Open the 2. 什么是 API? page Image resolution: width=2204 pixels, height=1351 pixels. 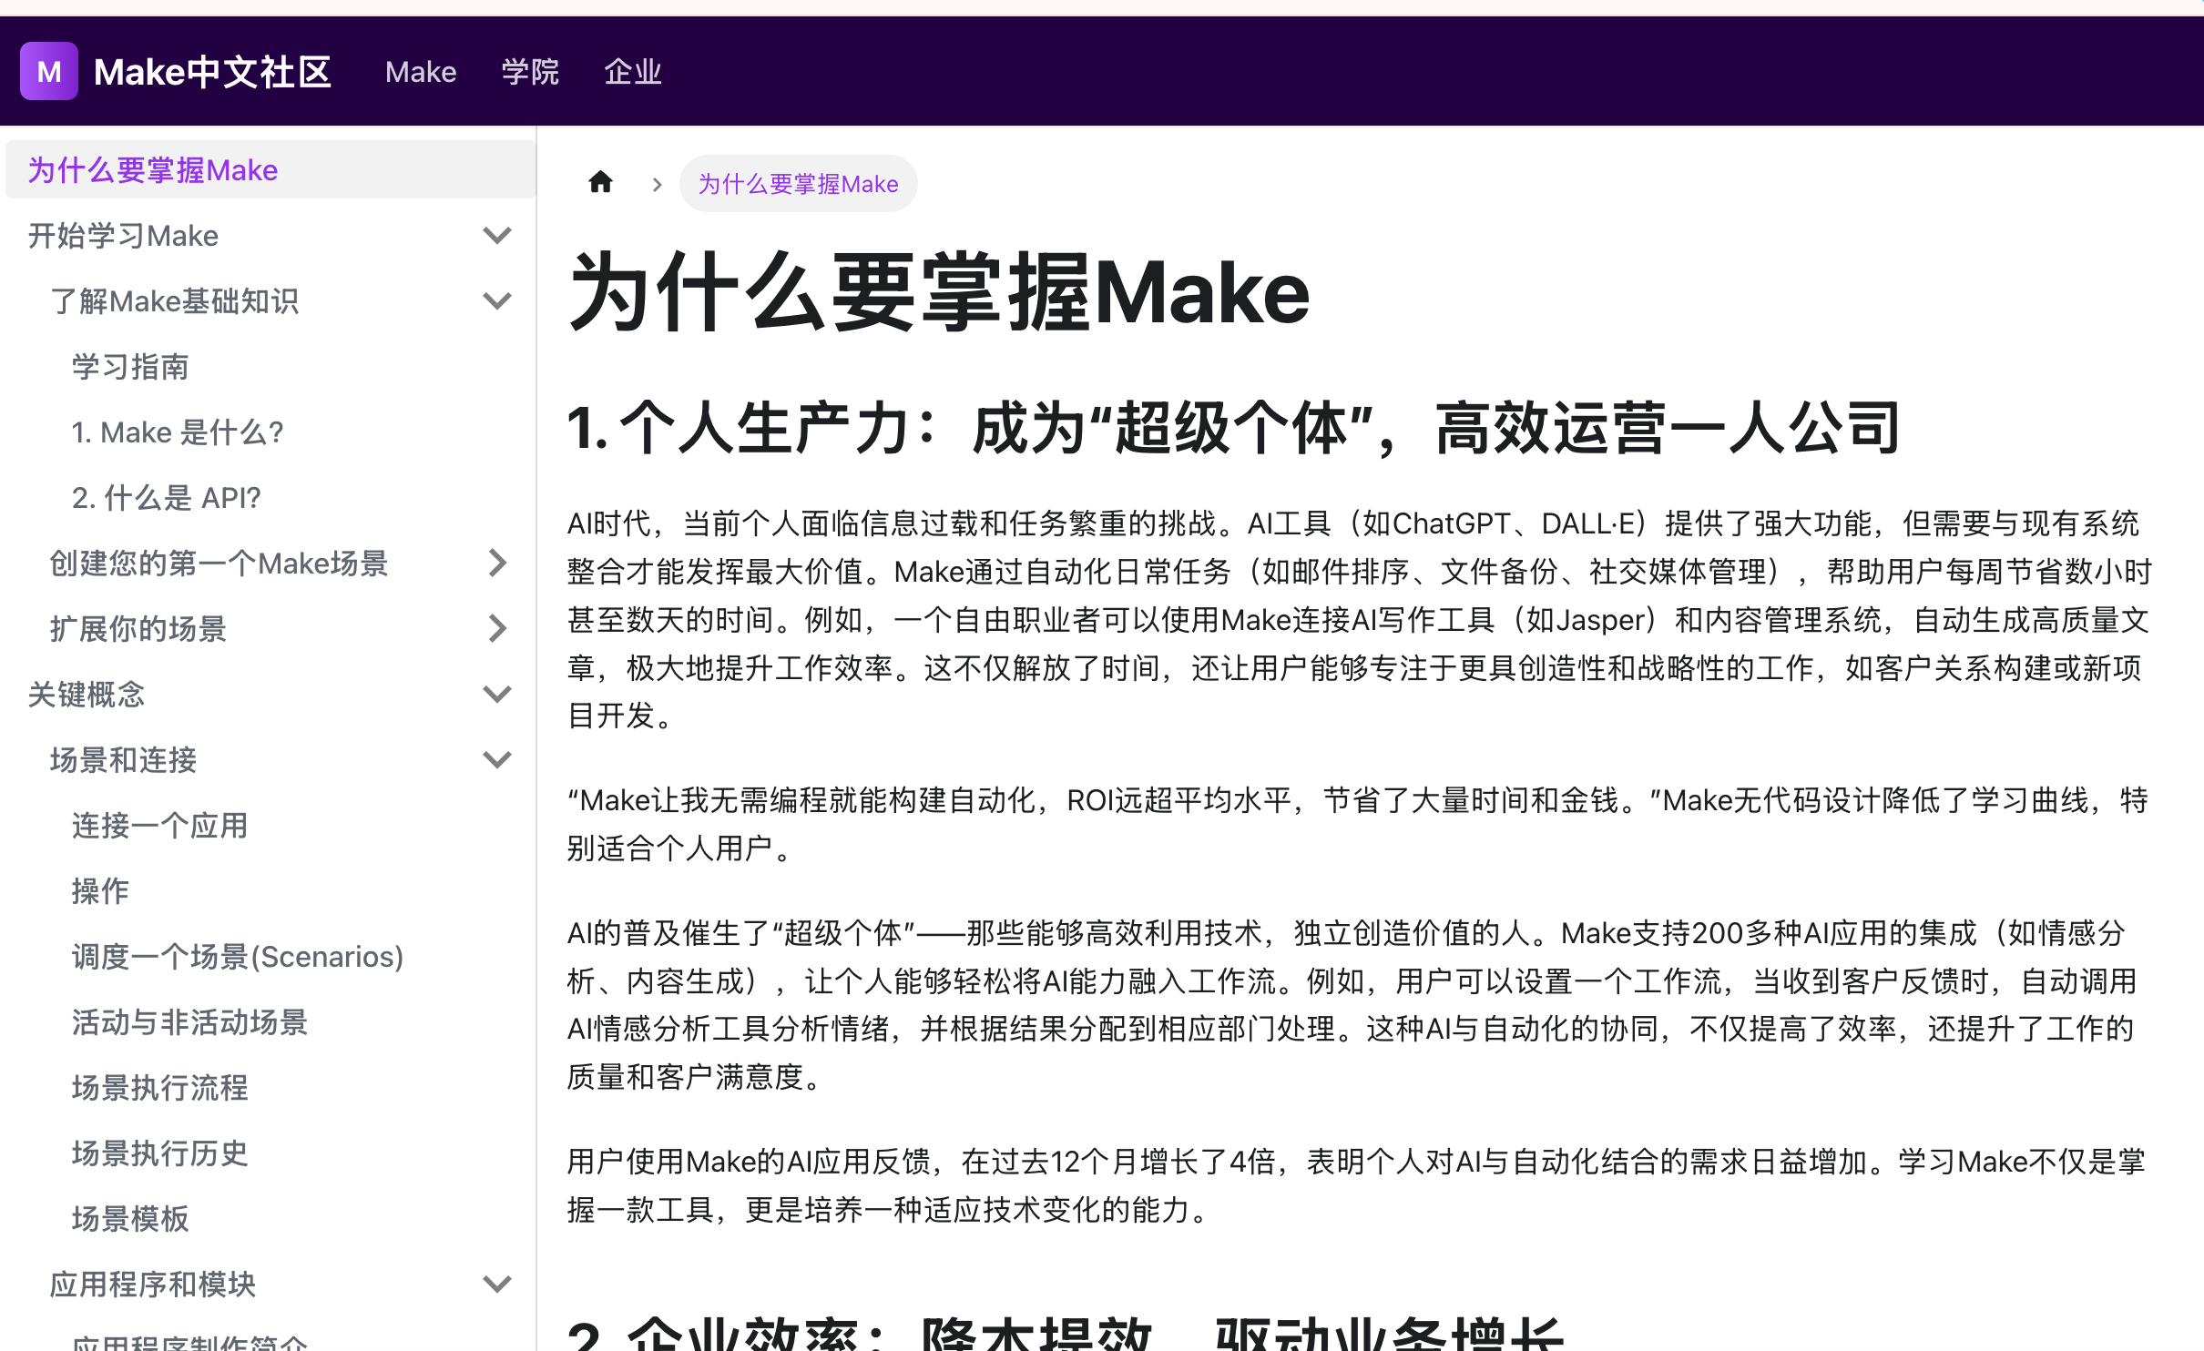[167, 498]
